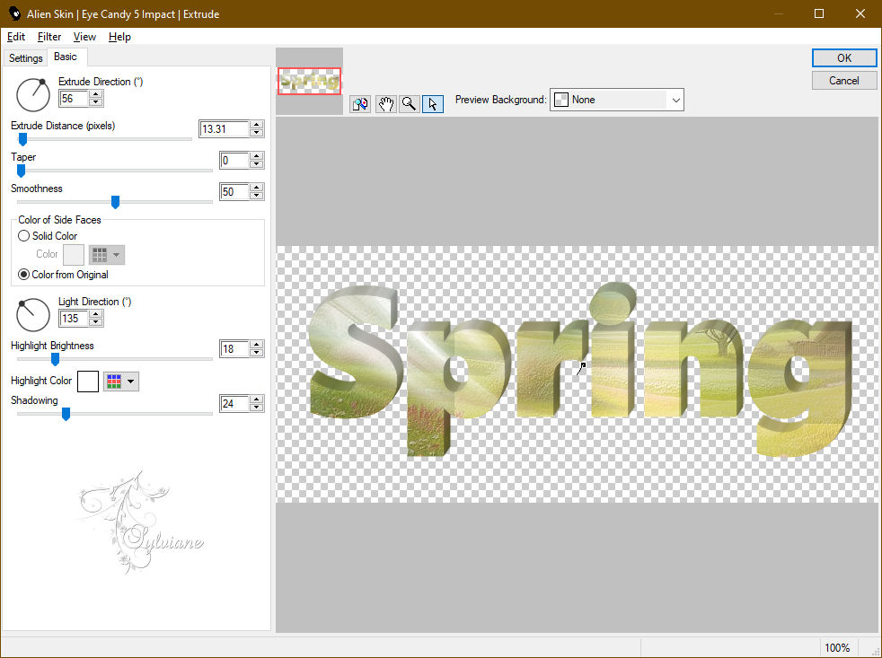Increase Extrude Distance with up arrow
Viewport: 882px width, 658px height.
[257, 125]
